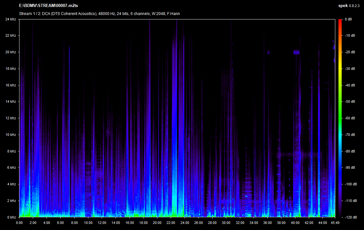Click the 16 kHz frequency axis label
Screen dimensions: 364x230
tap(11, 85)
